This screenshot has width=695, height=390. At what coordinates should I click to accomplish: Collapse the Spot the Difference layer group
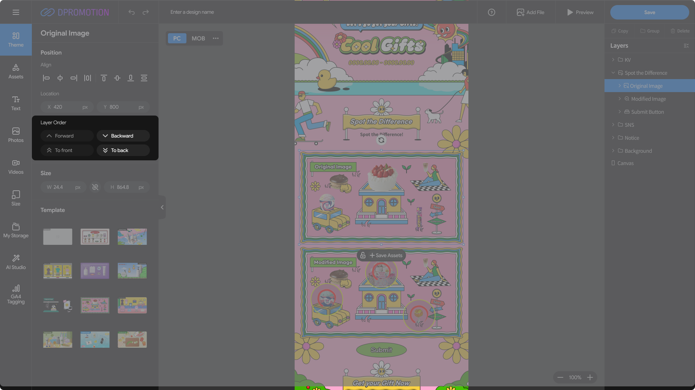[x=613, y=73]
